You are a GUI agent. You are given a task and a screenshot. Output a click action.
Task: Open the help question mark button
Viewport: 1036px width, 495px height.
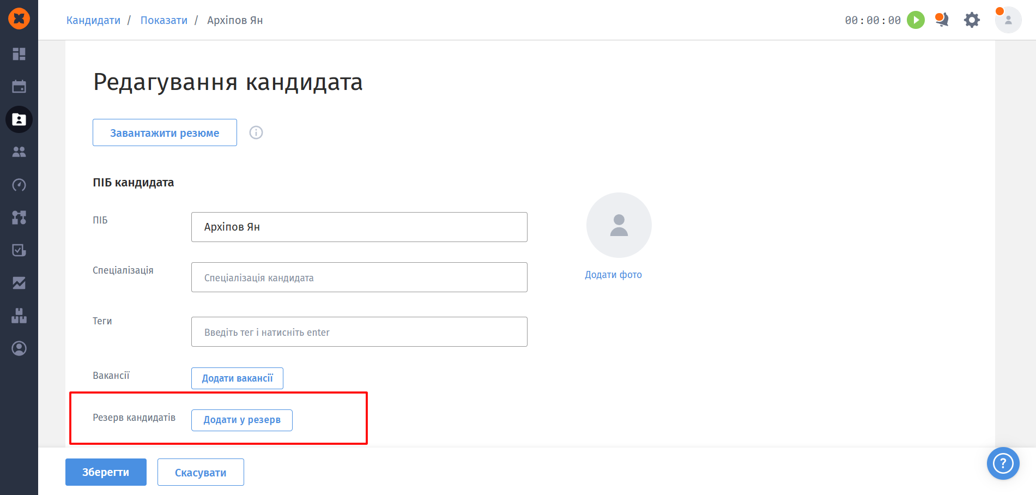click(1003, 463)
